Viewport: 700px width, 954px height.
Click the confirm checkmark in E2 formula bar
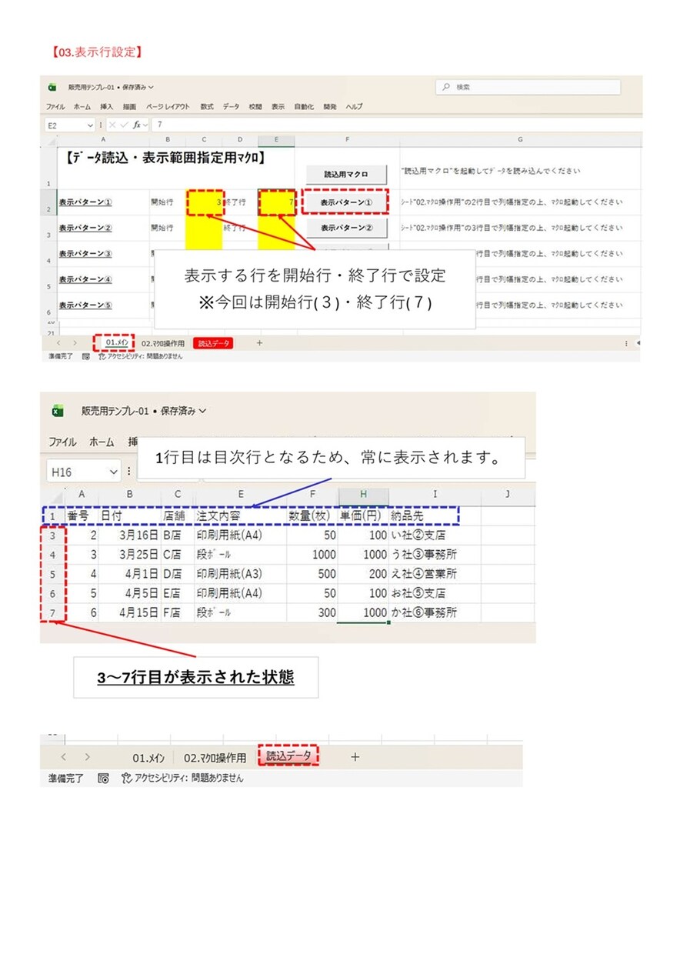124,124
